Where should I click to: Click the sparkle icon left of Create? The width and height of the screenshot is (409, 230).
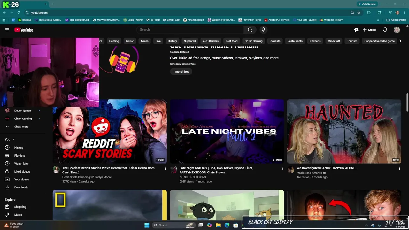click(356, 30)
